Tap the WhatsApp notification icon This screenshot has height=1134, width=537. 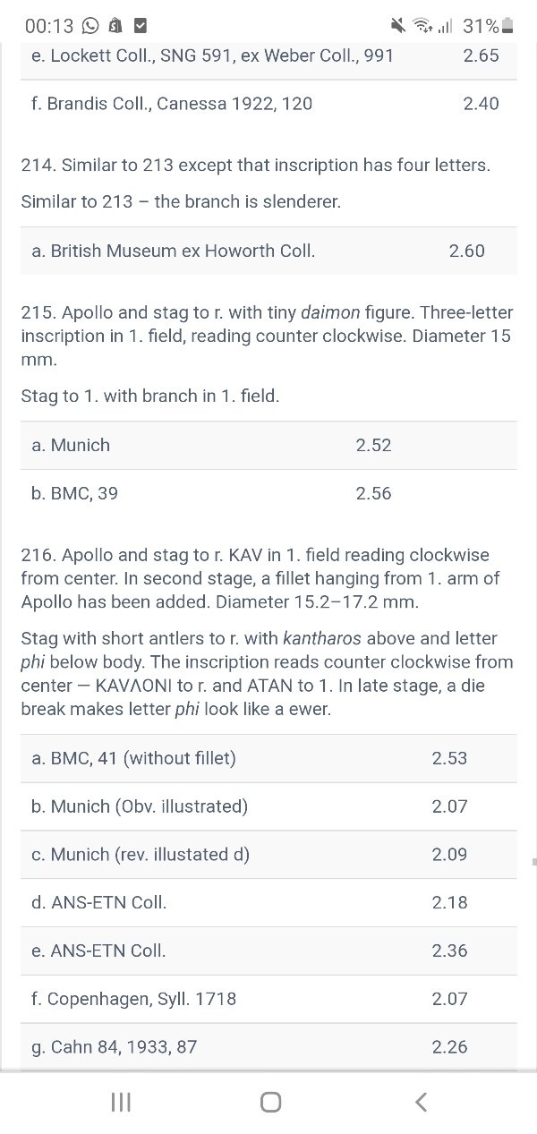coord(91,26)
